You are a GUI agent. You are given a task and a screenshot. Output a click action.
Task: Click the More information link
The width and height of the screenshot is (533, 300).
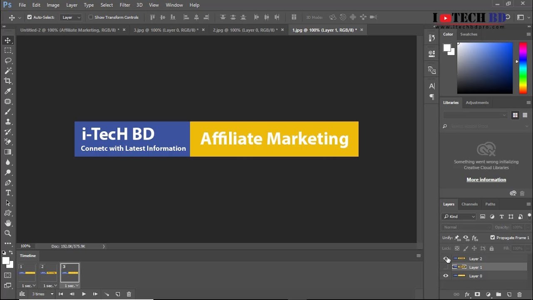pyautogui.click(x=486, y=180)
